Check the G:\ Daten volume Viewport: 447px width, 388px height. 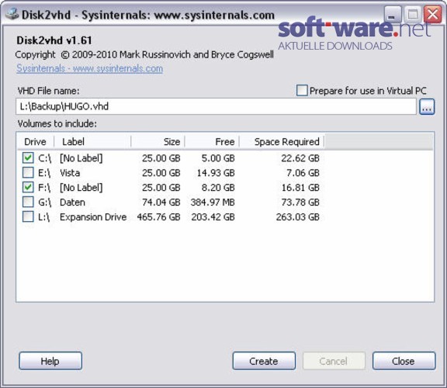click(28, 202)
